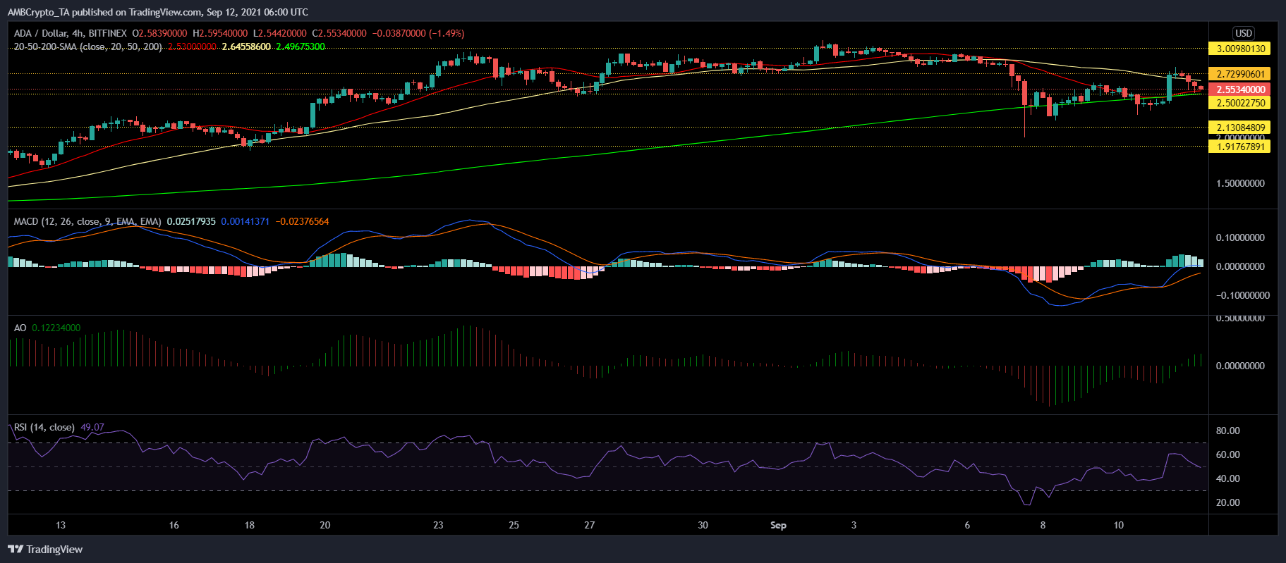Click the high price H2.59540000
Viewport: 1286px width, 563px height.
220,33
